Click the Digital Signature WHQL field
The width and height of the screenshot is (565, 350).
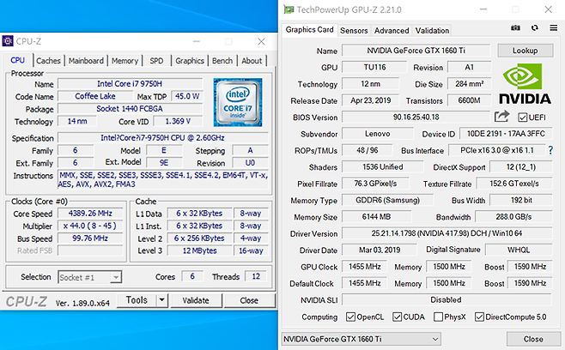coord(519,250)
